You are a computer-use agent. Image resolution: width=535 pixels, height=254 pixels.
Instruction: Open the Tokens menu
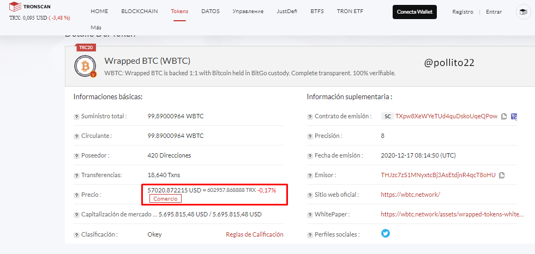tap(179, 11)
